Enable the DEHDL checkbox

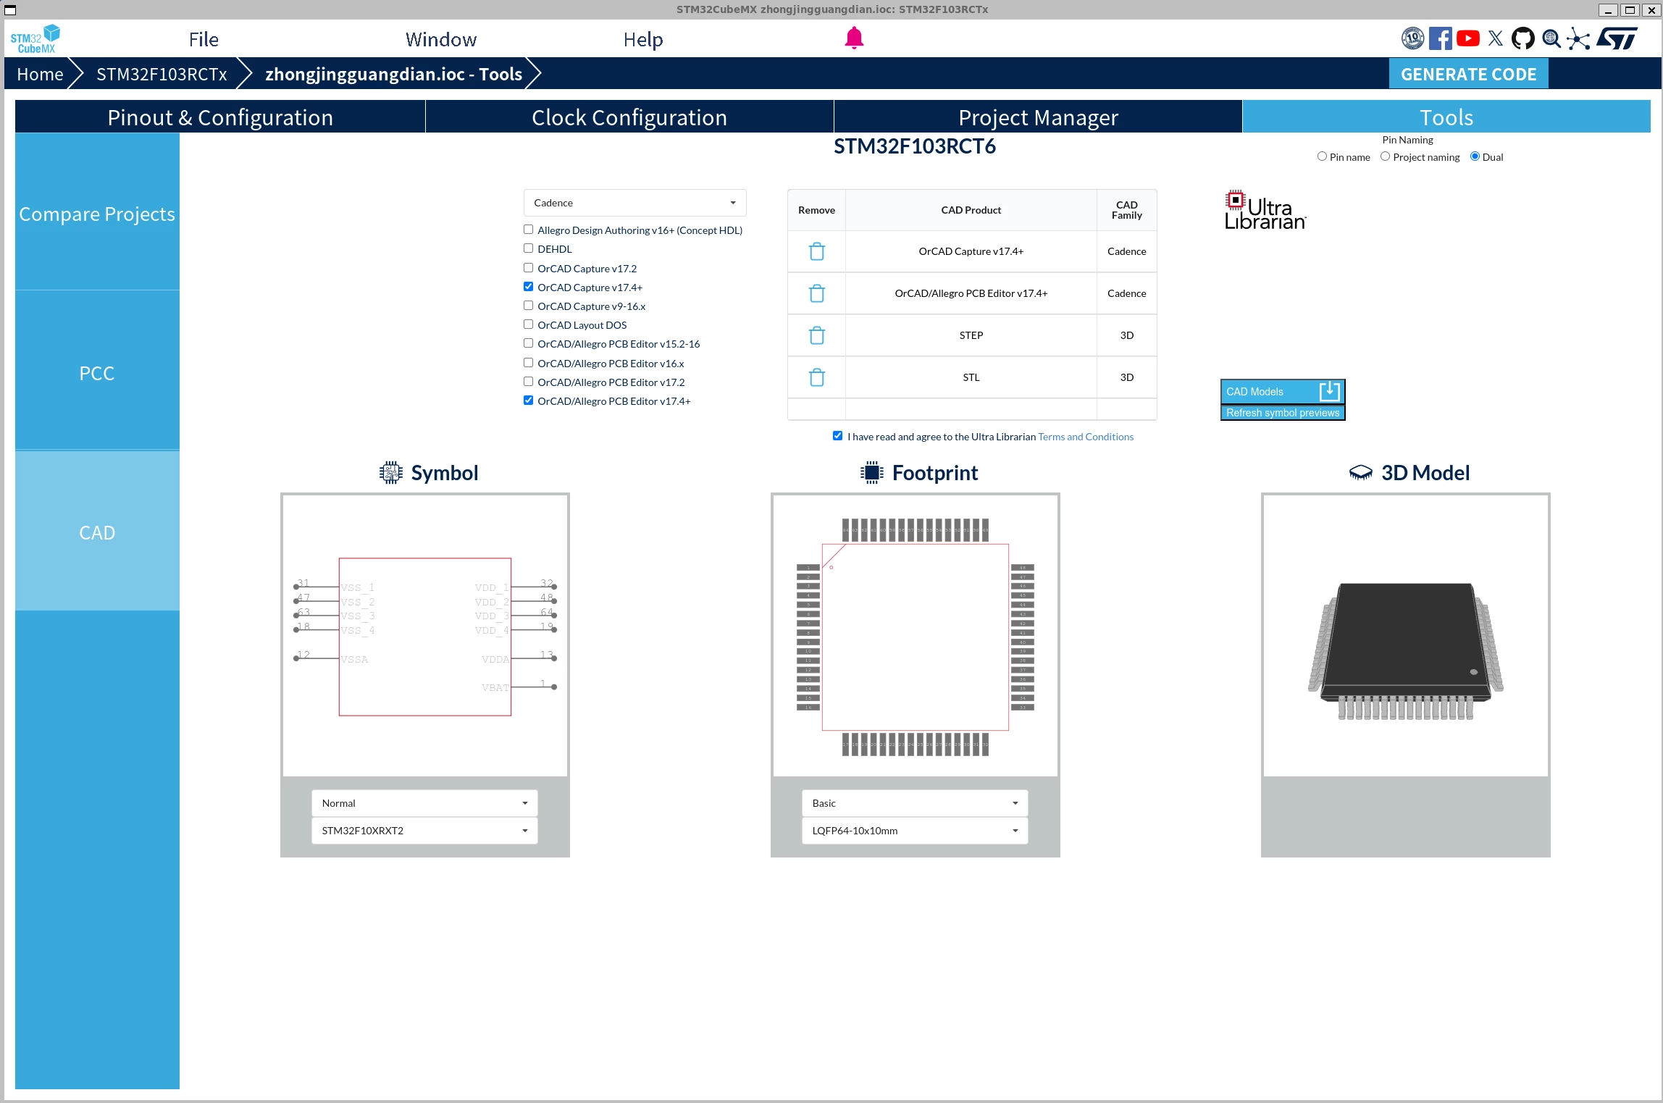click(528, 248)
